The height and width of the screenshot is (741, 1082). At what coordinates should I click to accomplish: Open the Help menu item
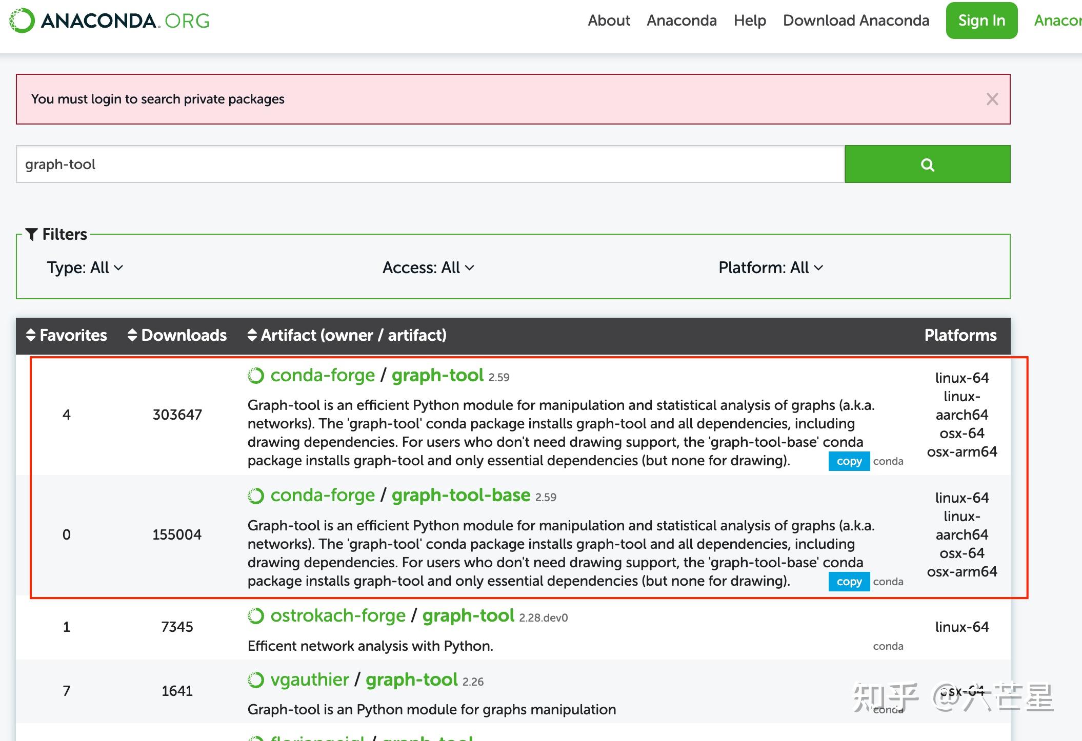[750, 20]
